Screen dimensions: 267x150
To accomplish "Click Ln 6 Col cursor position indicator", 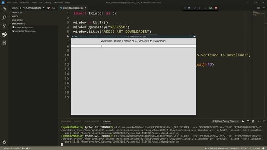I will point(216,148).
